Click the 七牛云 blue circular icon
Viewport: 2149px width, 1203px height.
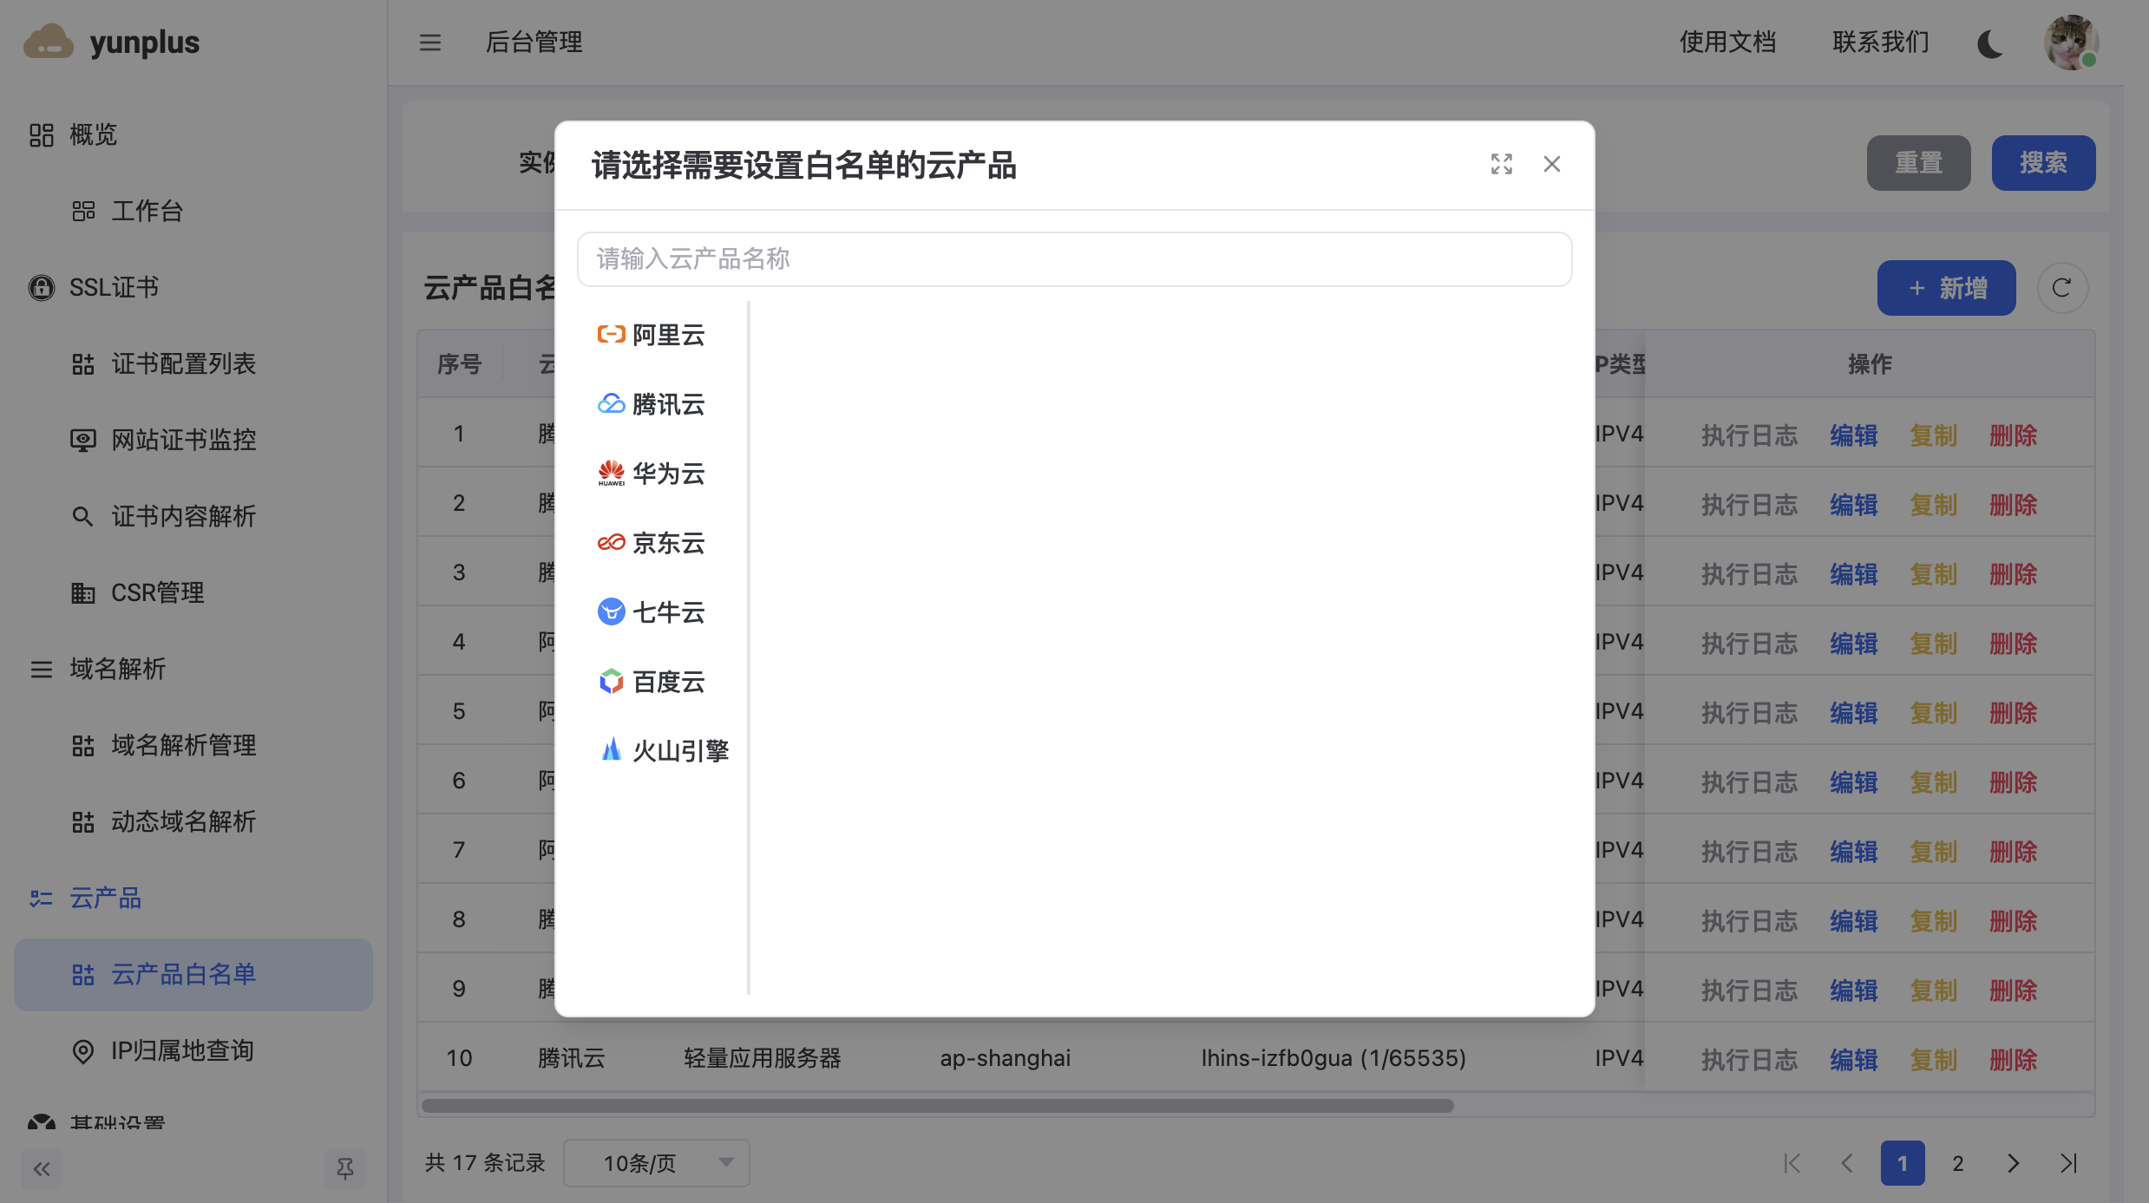(611, 612)
